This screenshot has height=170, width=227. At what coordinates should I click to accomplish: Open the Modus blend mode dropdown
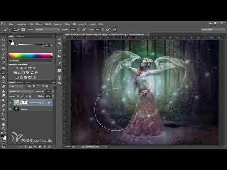coord(47,29)
